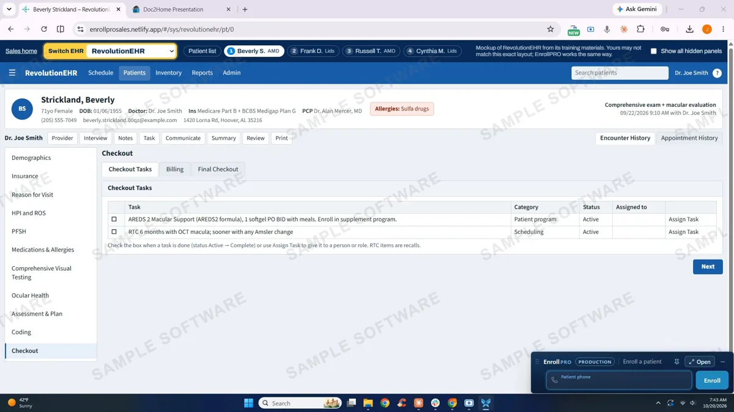View site information icon in address bar
Viewport: 734px width, 412px height.
(80, 29)
